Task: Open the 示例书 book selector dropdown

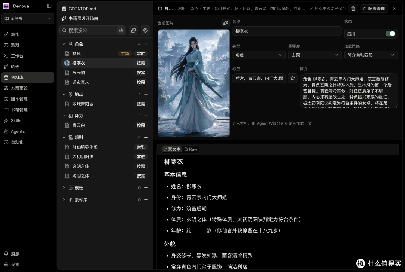Action: point(28,19)
